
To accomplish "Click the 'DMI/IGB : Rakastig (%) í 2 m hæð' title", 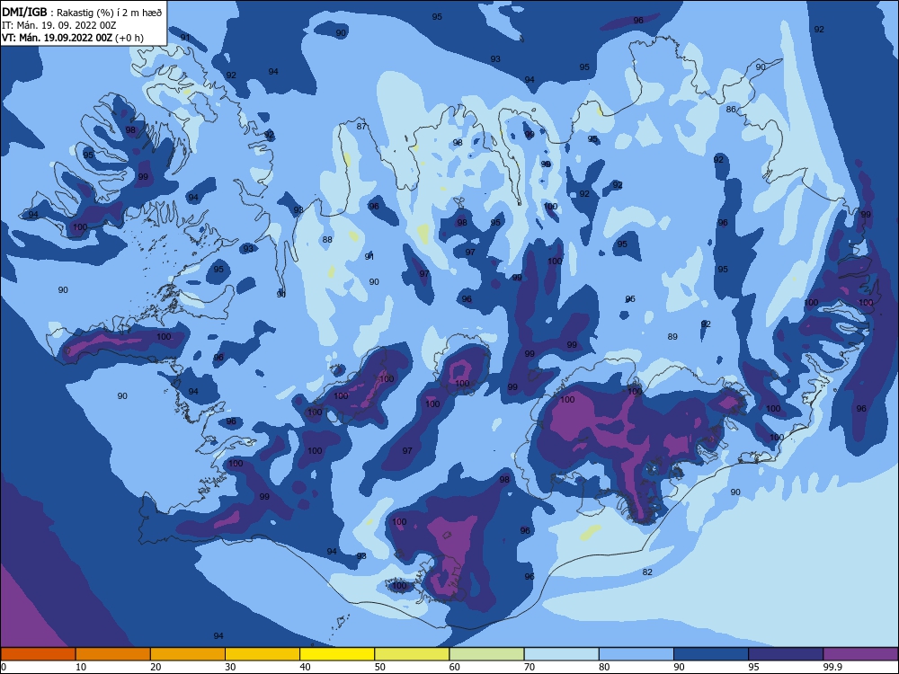I will click(x=82, y=12).
